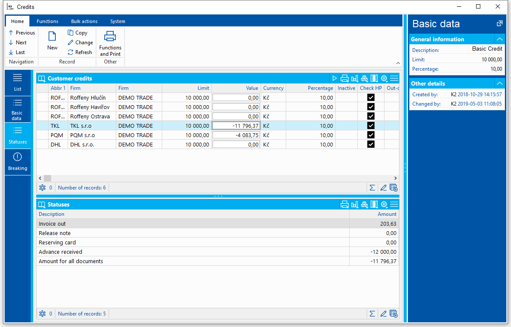Switch to the Functions tab
The image size is (511, 327).
pos(47,21)
